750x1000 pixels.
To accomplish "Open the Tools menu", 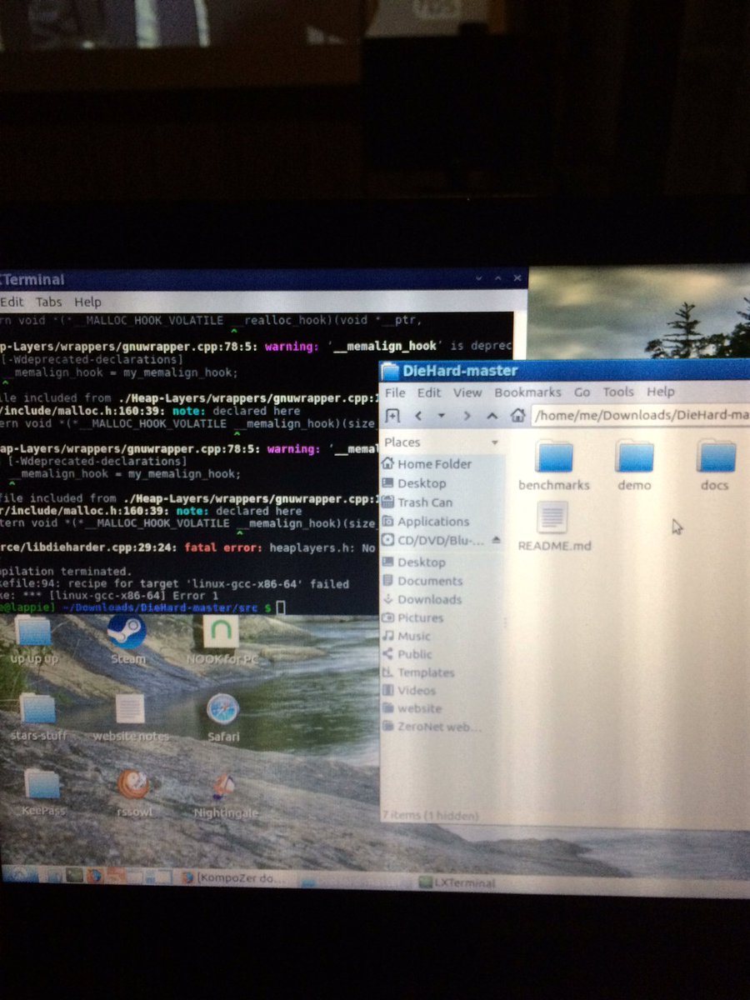I will tap(618, 392).
